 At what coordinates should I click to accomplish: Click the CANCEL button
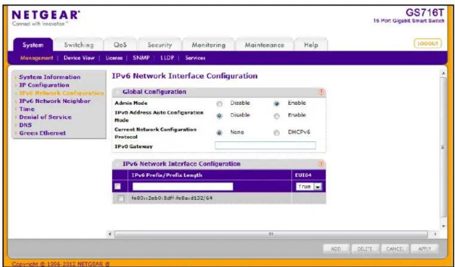[395, 249]
